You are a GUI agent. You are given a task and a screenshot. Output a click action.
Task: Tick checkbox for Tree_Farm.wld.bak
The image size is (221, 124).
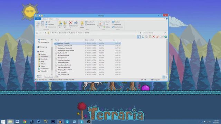point(56,74)
